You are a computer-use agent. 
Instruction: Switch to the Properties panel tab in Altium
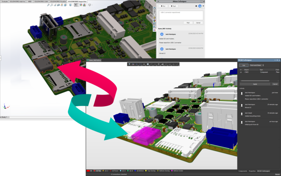click(252, 171)
